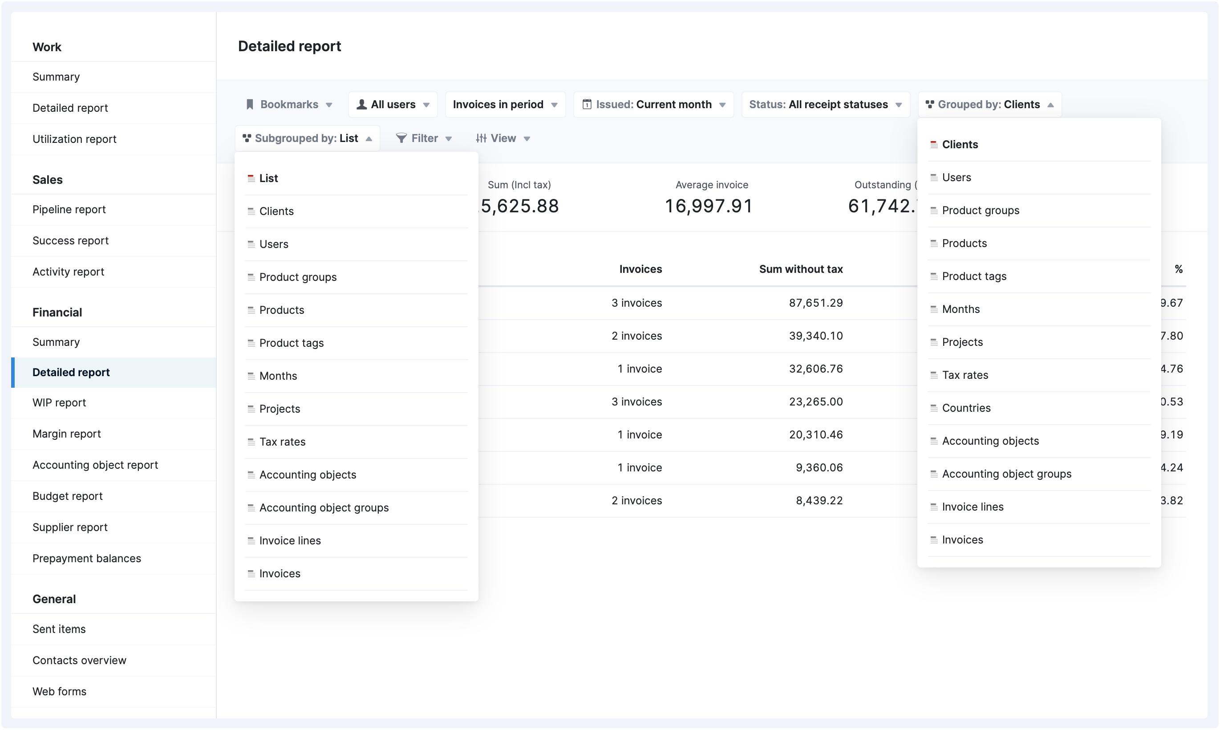This screenshot has width=1220, height=730.
Task: Open Accounting object report
Action: pos(113,465)
